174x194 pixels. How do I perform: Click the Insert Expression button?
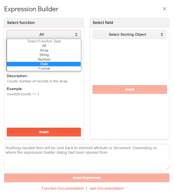pos(87,178)
